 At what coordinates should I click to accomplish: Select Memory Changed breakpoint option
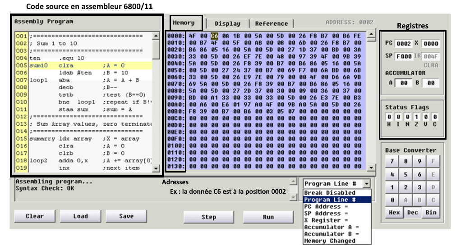[x=330, y=241]
